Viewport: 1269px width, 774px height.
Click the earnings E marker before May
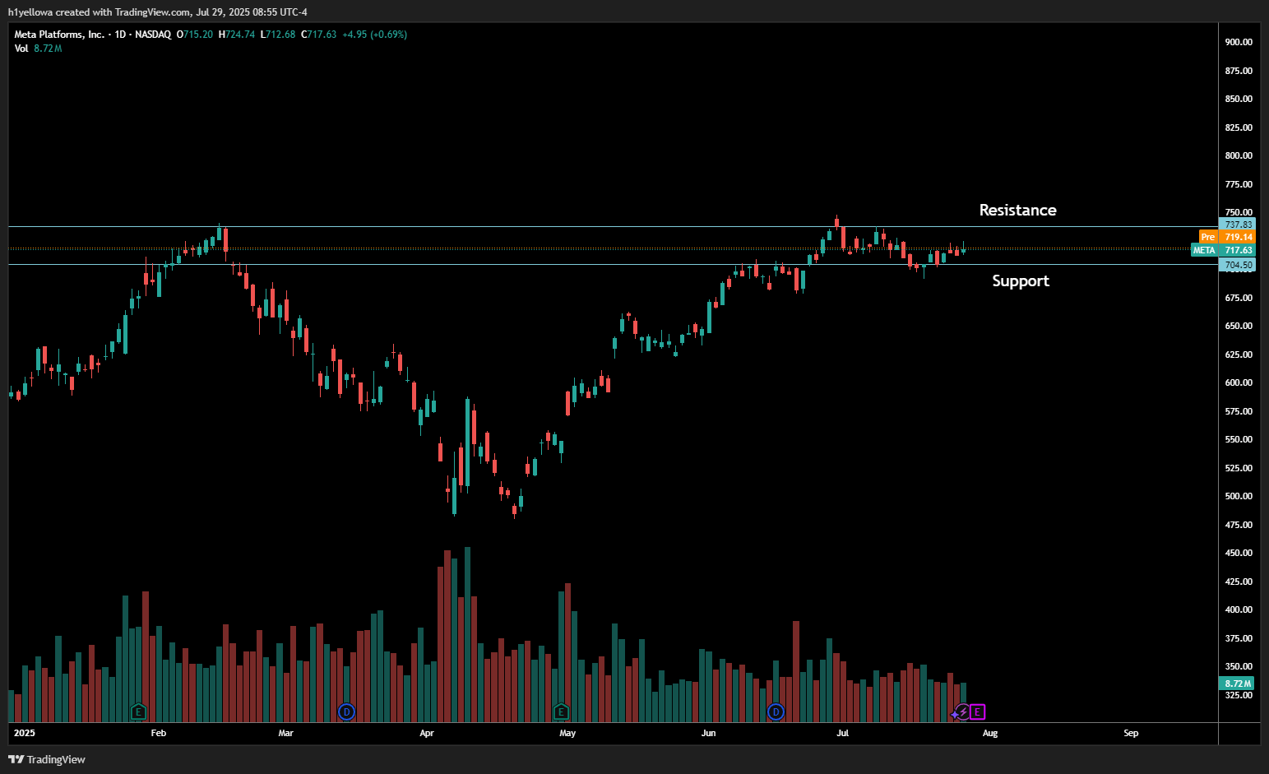561,711
